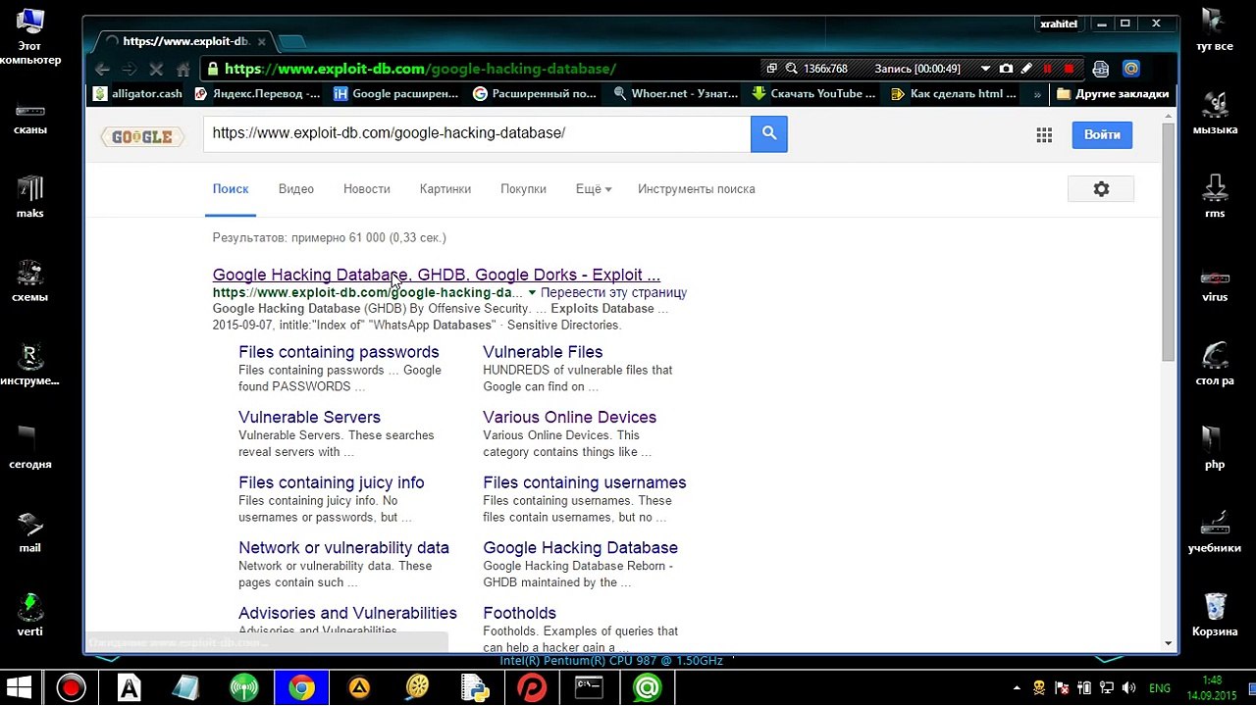The image size is (1256, 706).
Task: Open the recording options dropdown arrow
Action: pyautogui.click(x=985, y=69)
